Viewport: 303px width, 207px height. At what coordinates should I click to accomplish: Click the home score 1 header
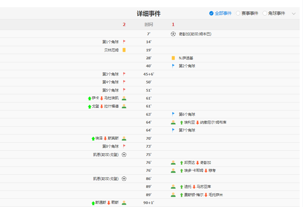173,25
